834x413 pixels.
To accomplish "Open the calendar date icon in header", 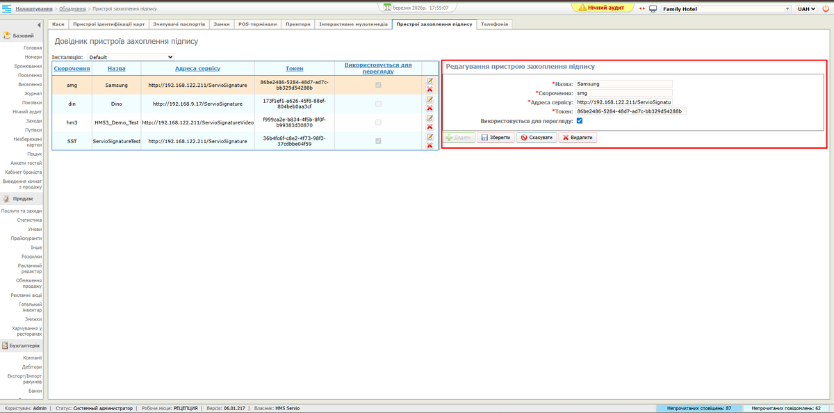I will click(x=388, y=8).
